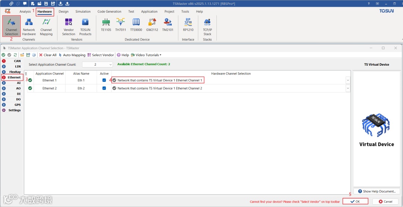Open Settings in the channel sidebar
Viewport: 403px width, 207px height.
click(11, 110)
